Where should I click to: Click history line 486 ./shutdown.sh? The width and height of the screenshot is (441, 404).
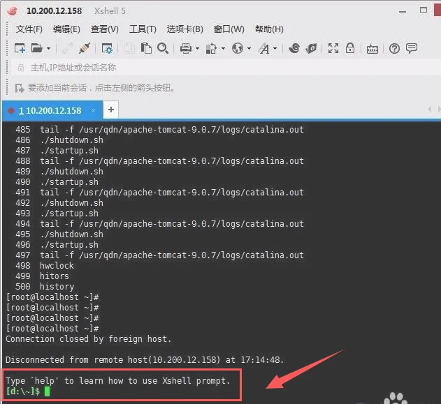tap(59, 140)
